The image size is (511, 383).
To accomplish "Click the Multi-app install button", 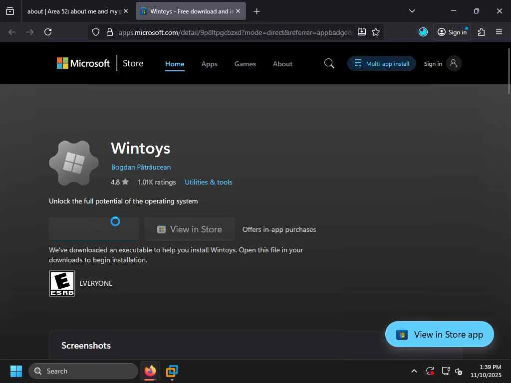I will click(x=382, y=63).
